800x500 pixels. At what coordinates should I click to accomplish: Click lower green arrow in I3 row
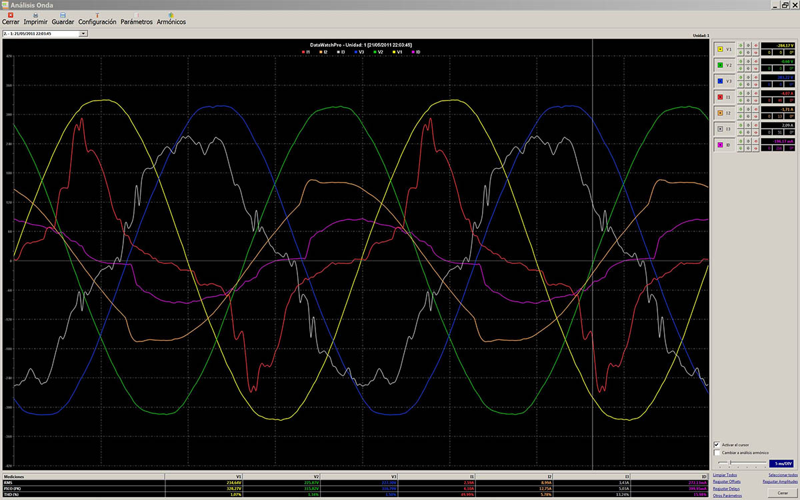pos(741,133)
